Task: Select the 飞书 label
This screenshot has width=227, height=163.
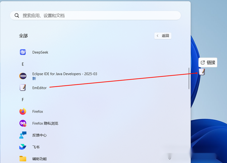Action: 36,147
